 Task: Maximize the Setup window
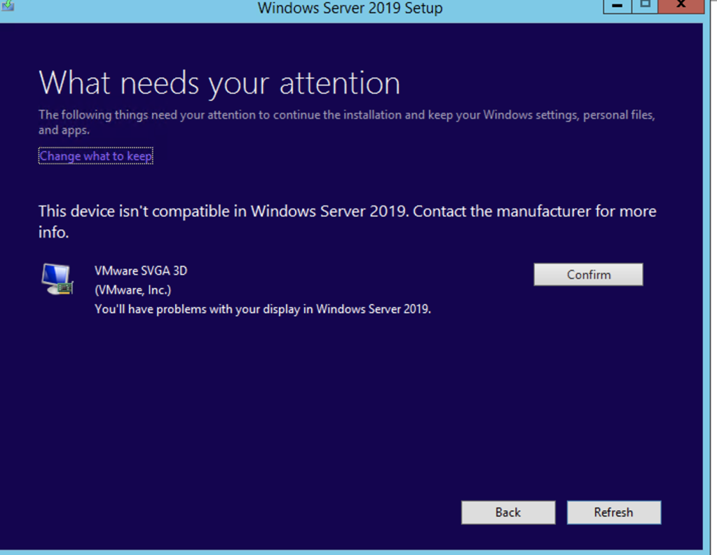point(645,6)
